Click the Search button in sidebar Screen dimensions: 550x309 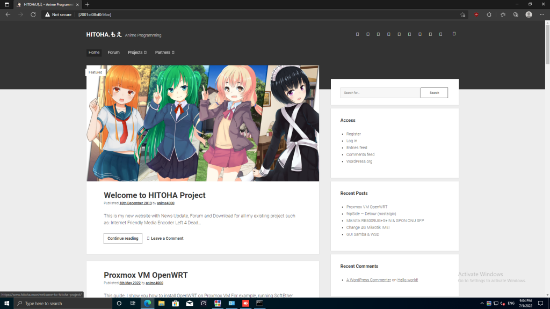pos(434,93)
